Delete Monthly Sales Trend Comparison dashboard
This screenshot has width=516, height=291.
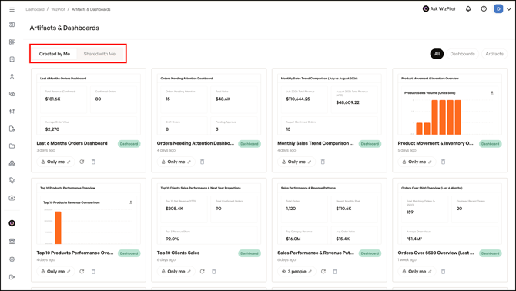point(323,162)
